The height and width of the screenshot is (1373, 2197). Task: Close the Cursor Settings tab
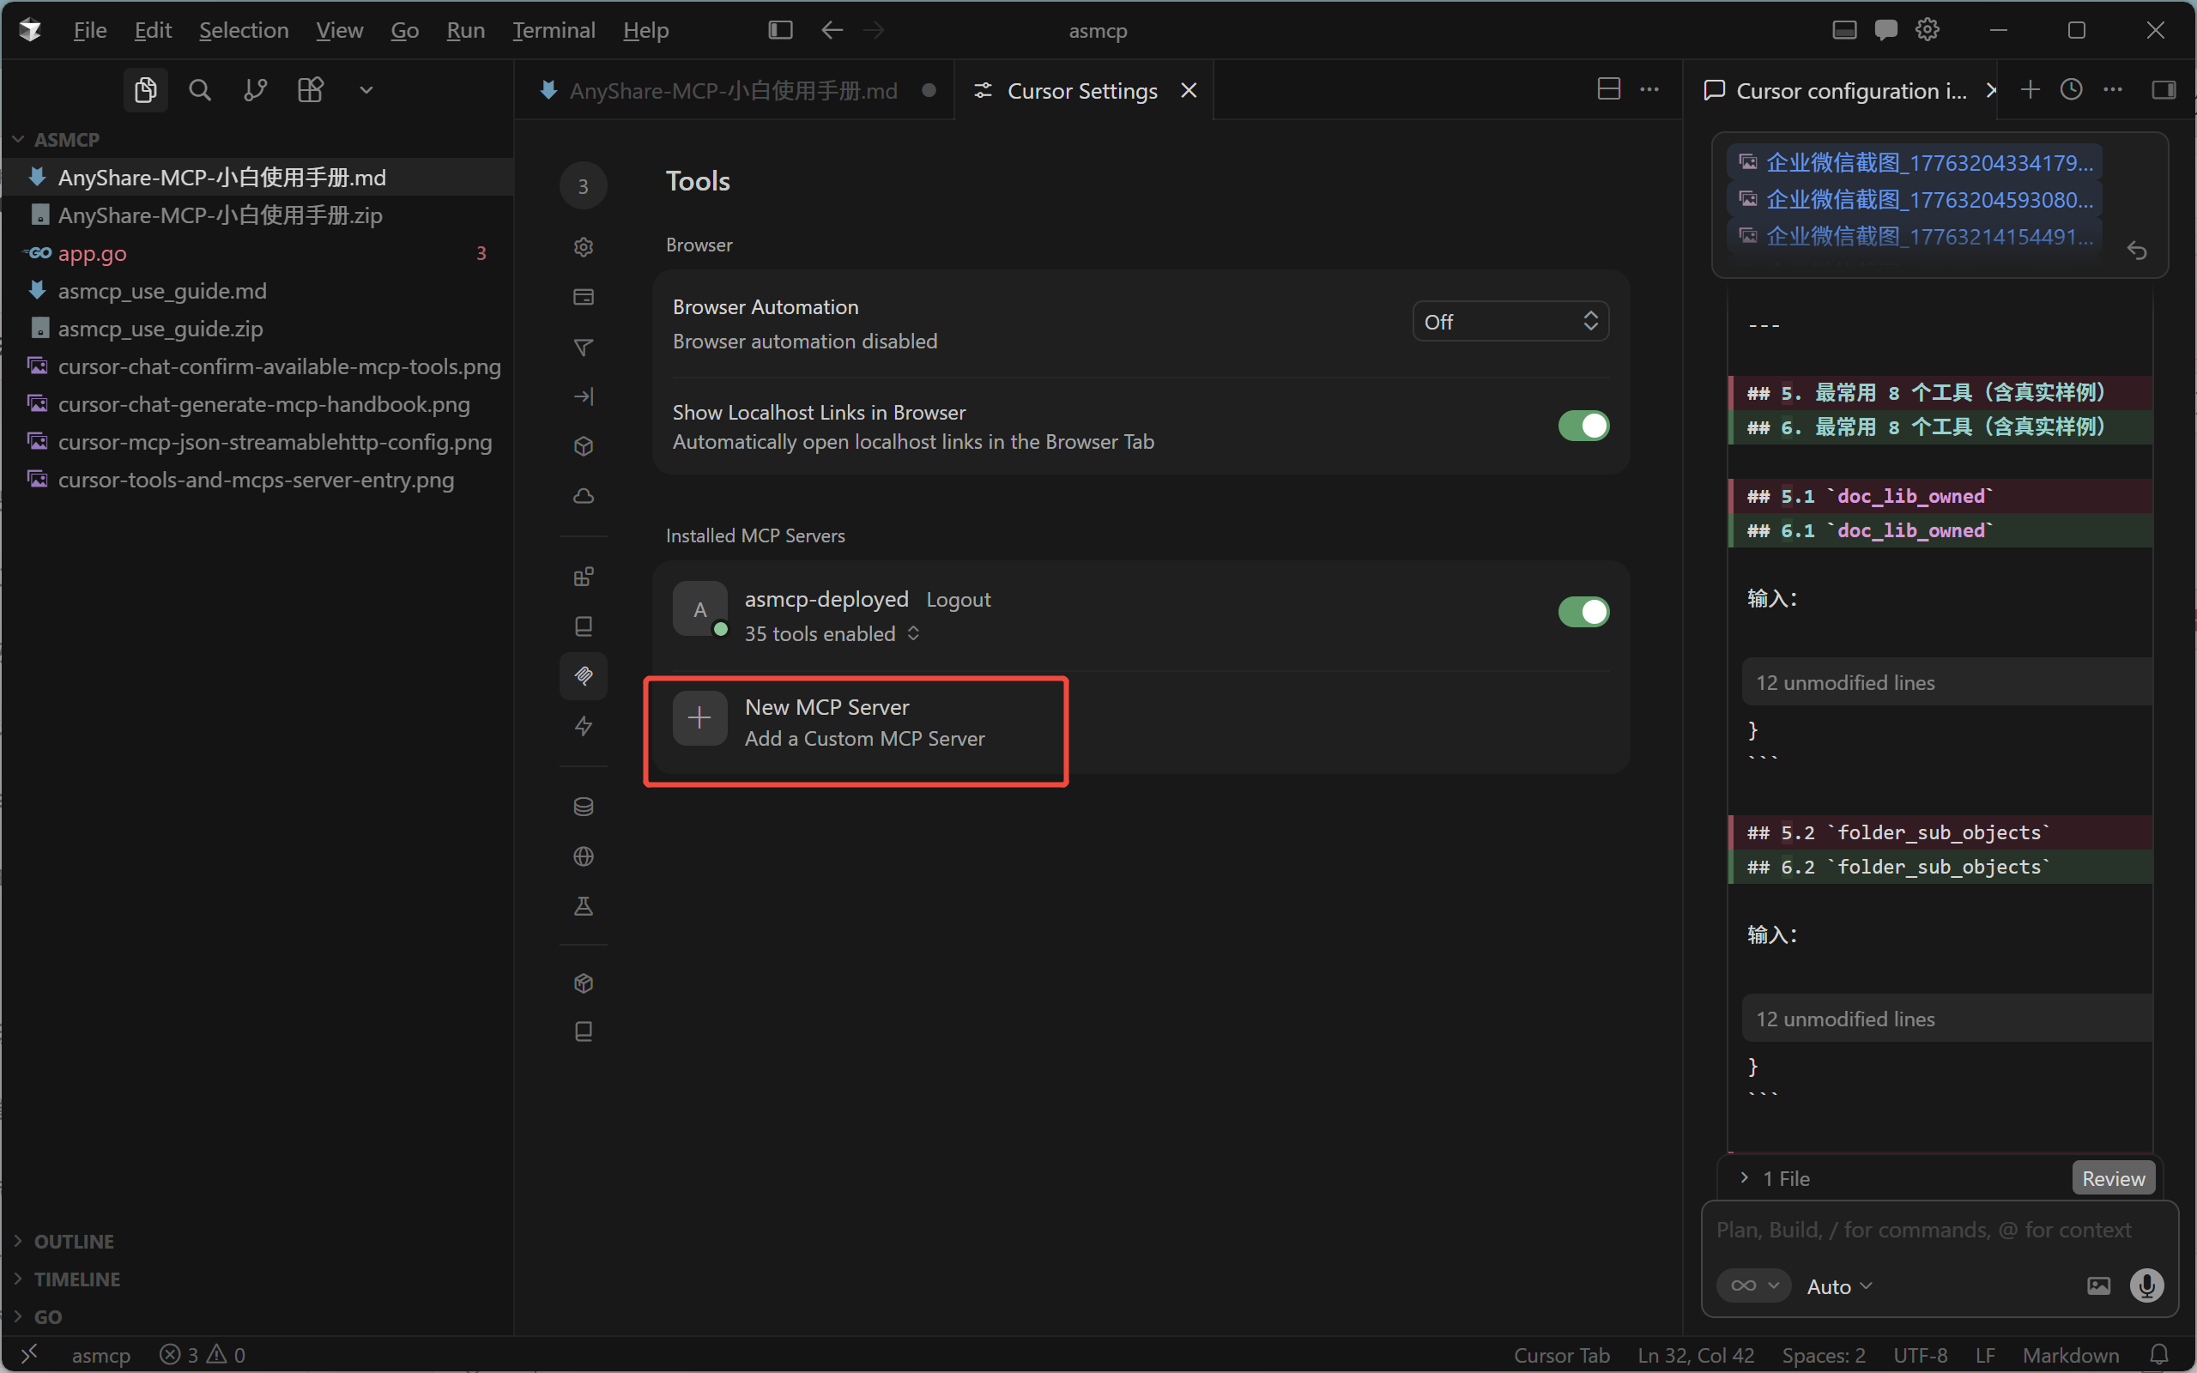click(1189, 90)
